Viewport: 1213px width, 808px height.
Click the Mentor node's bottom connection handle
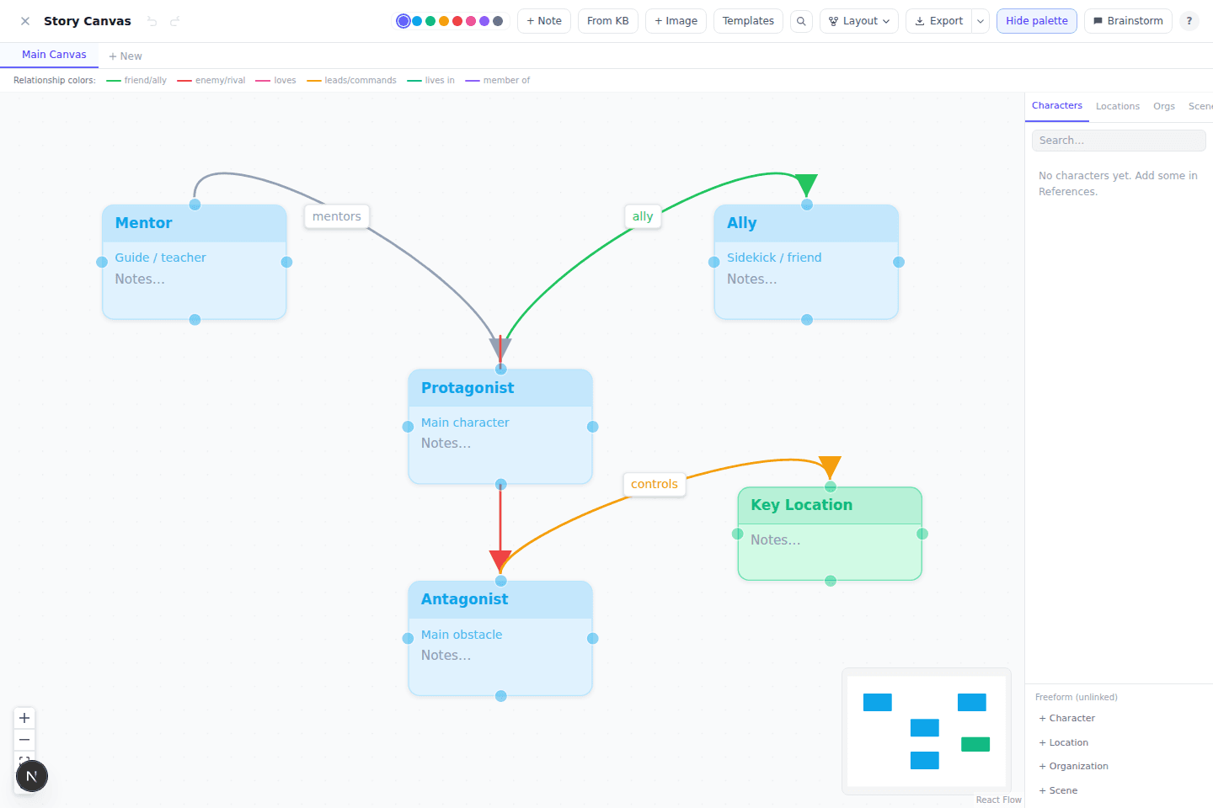pos(195,320)
